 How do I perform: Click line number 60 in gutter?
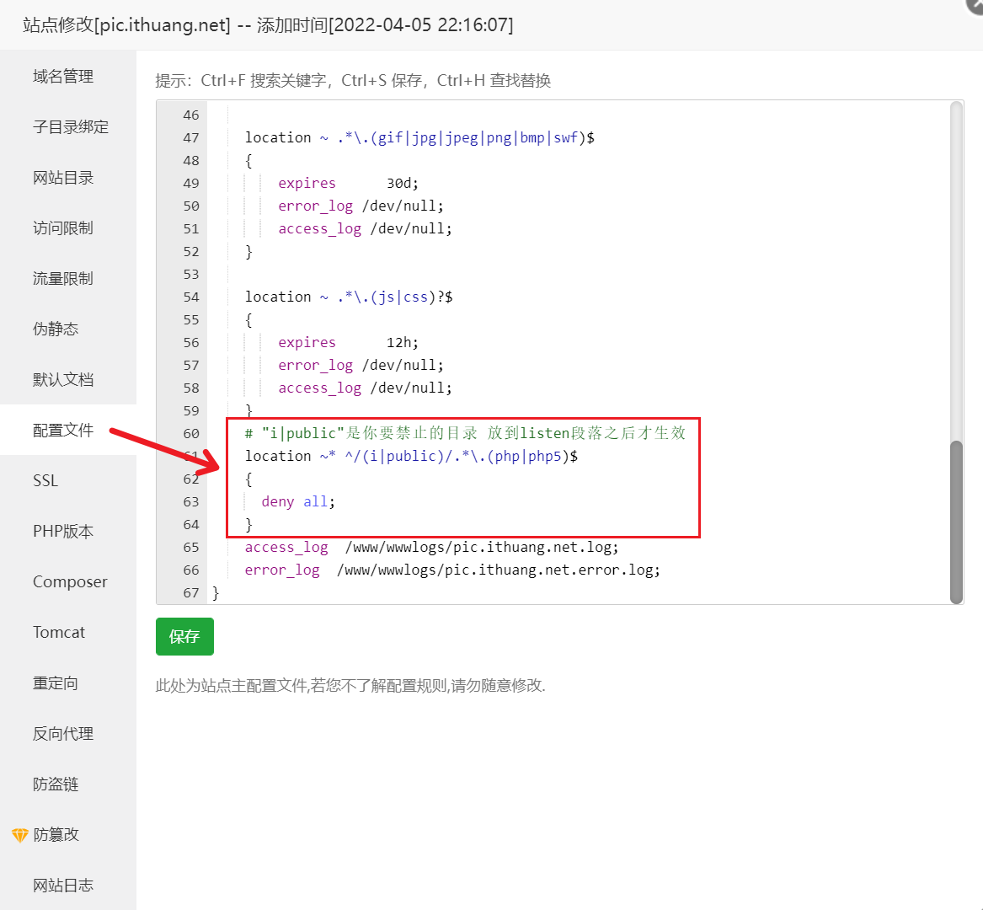coord(191,434)
